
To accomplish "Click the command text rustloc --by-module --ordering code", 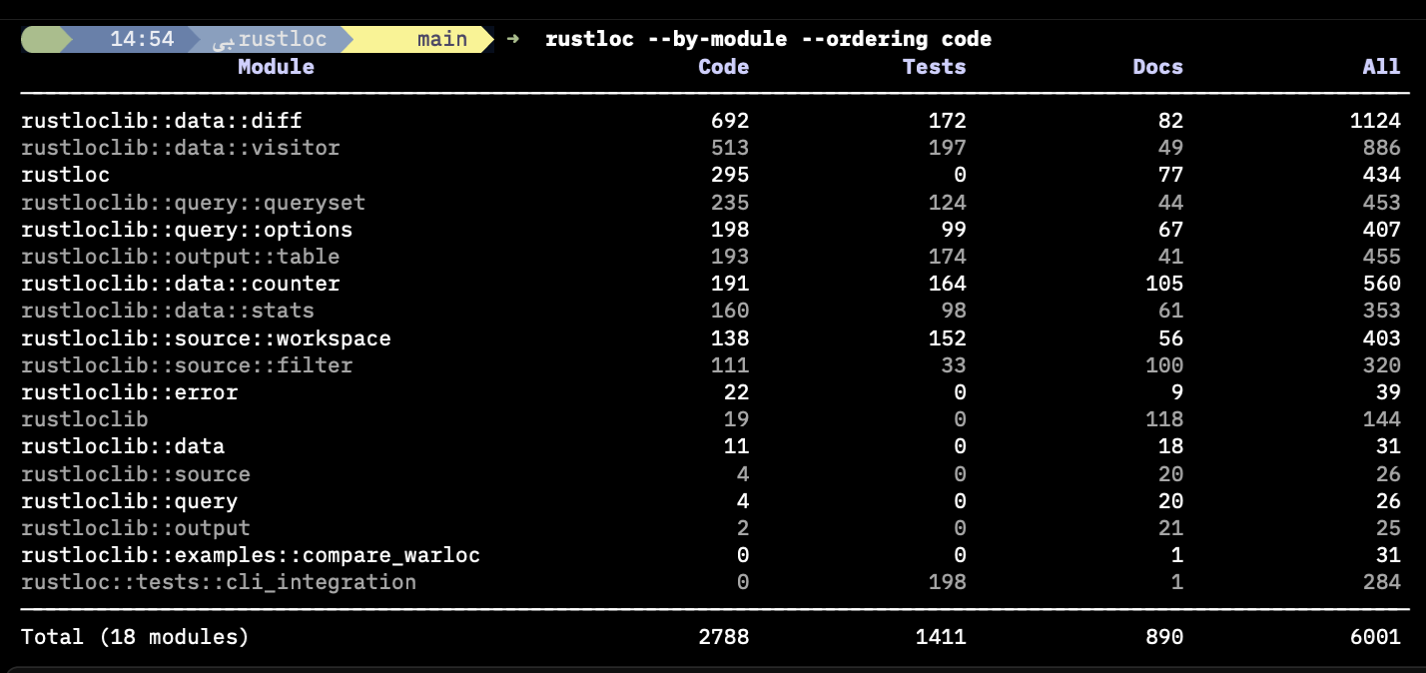I will (769, 40).
